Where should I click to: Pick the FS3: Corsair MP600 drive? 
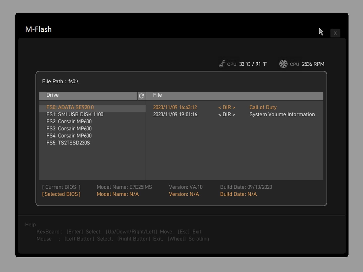pyautogui.click(x=69, y=128)
